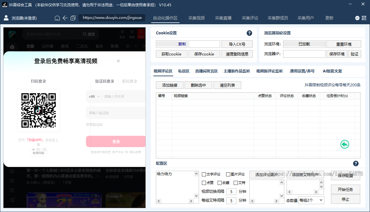This screenshot has width=370, height=212.
Task: Focus the 视频切换间隔 minutes field
Action: 231,192
